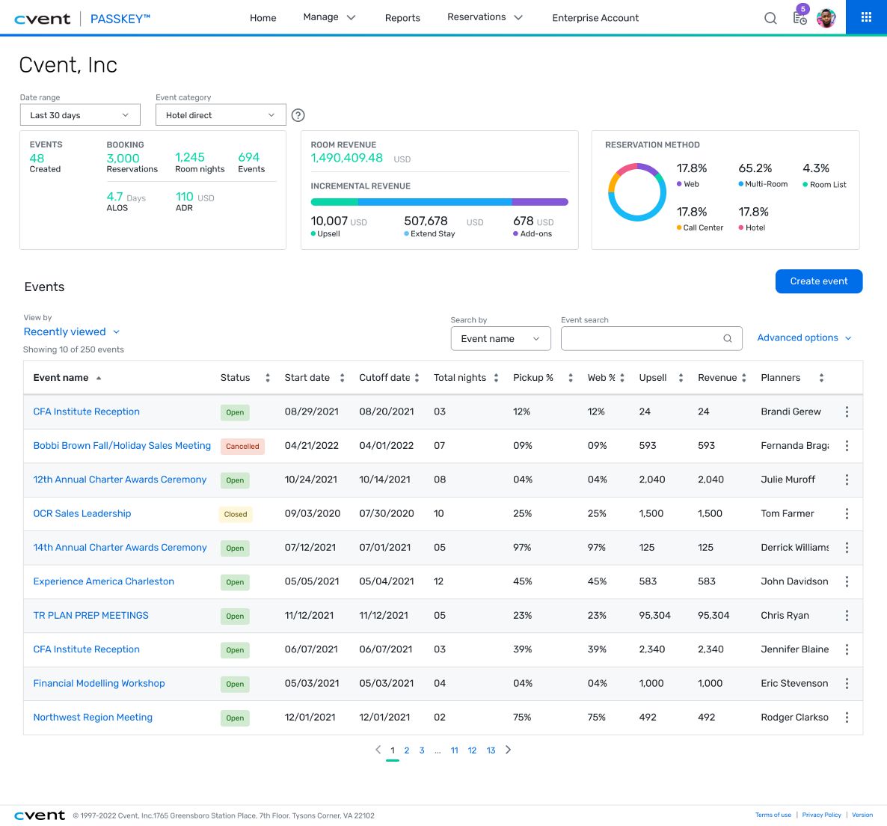
Task: Open the Date range dropdown
Action: pos(80,115)
